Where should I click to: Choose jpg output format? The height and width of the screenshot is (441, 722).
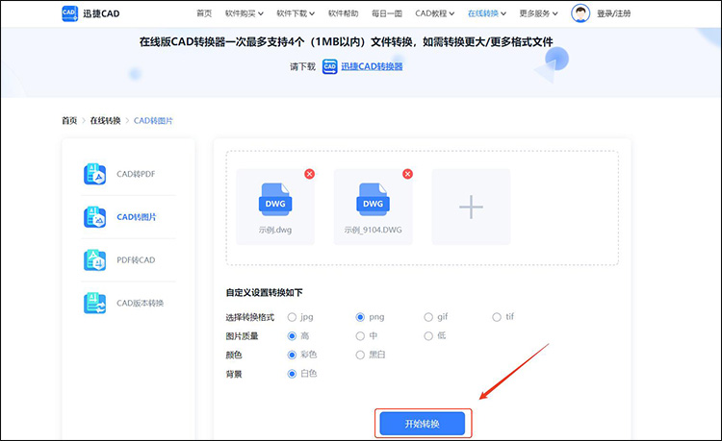292,317
